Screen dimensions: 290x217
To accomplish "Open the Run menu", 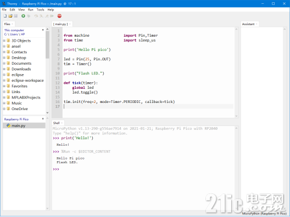I will (31, 10).
